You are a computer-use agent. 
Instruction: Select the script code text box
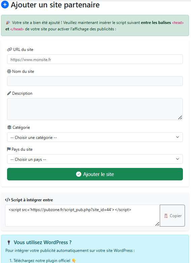click(x=82, y=215)
